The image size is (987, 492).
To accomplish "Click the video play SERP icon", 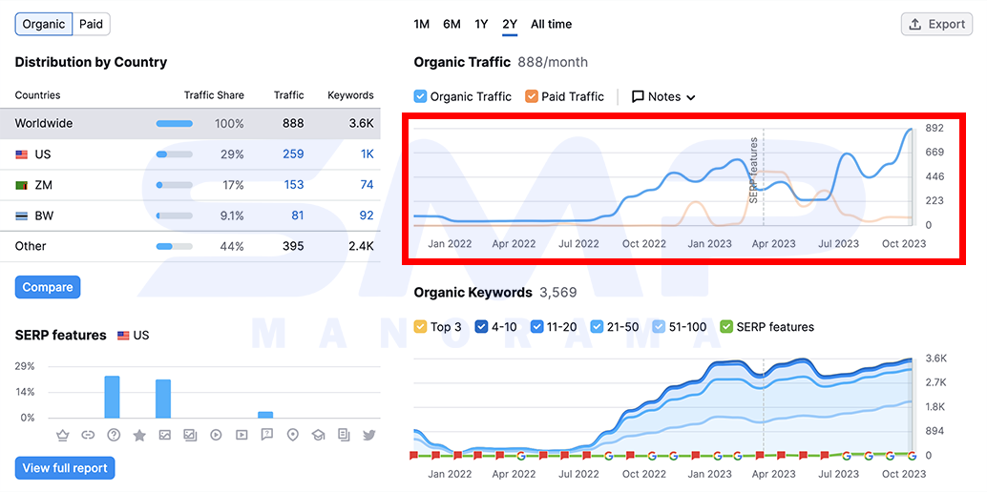I will click(x=216, y=435).
